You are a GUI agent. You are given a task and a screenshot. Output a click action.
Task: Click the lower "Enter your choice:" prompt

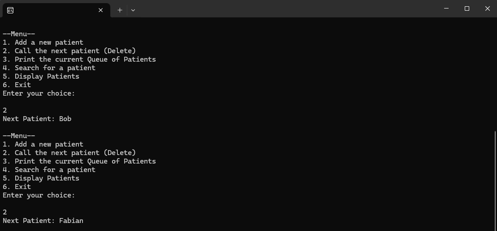click(x=39, y=195)
